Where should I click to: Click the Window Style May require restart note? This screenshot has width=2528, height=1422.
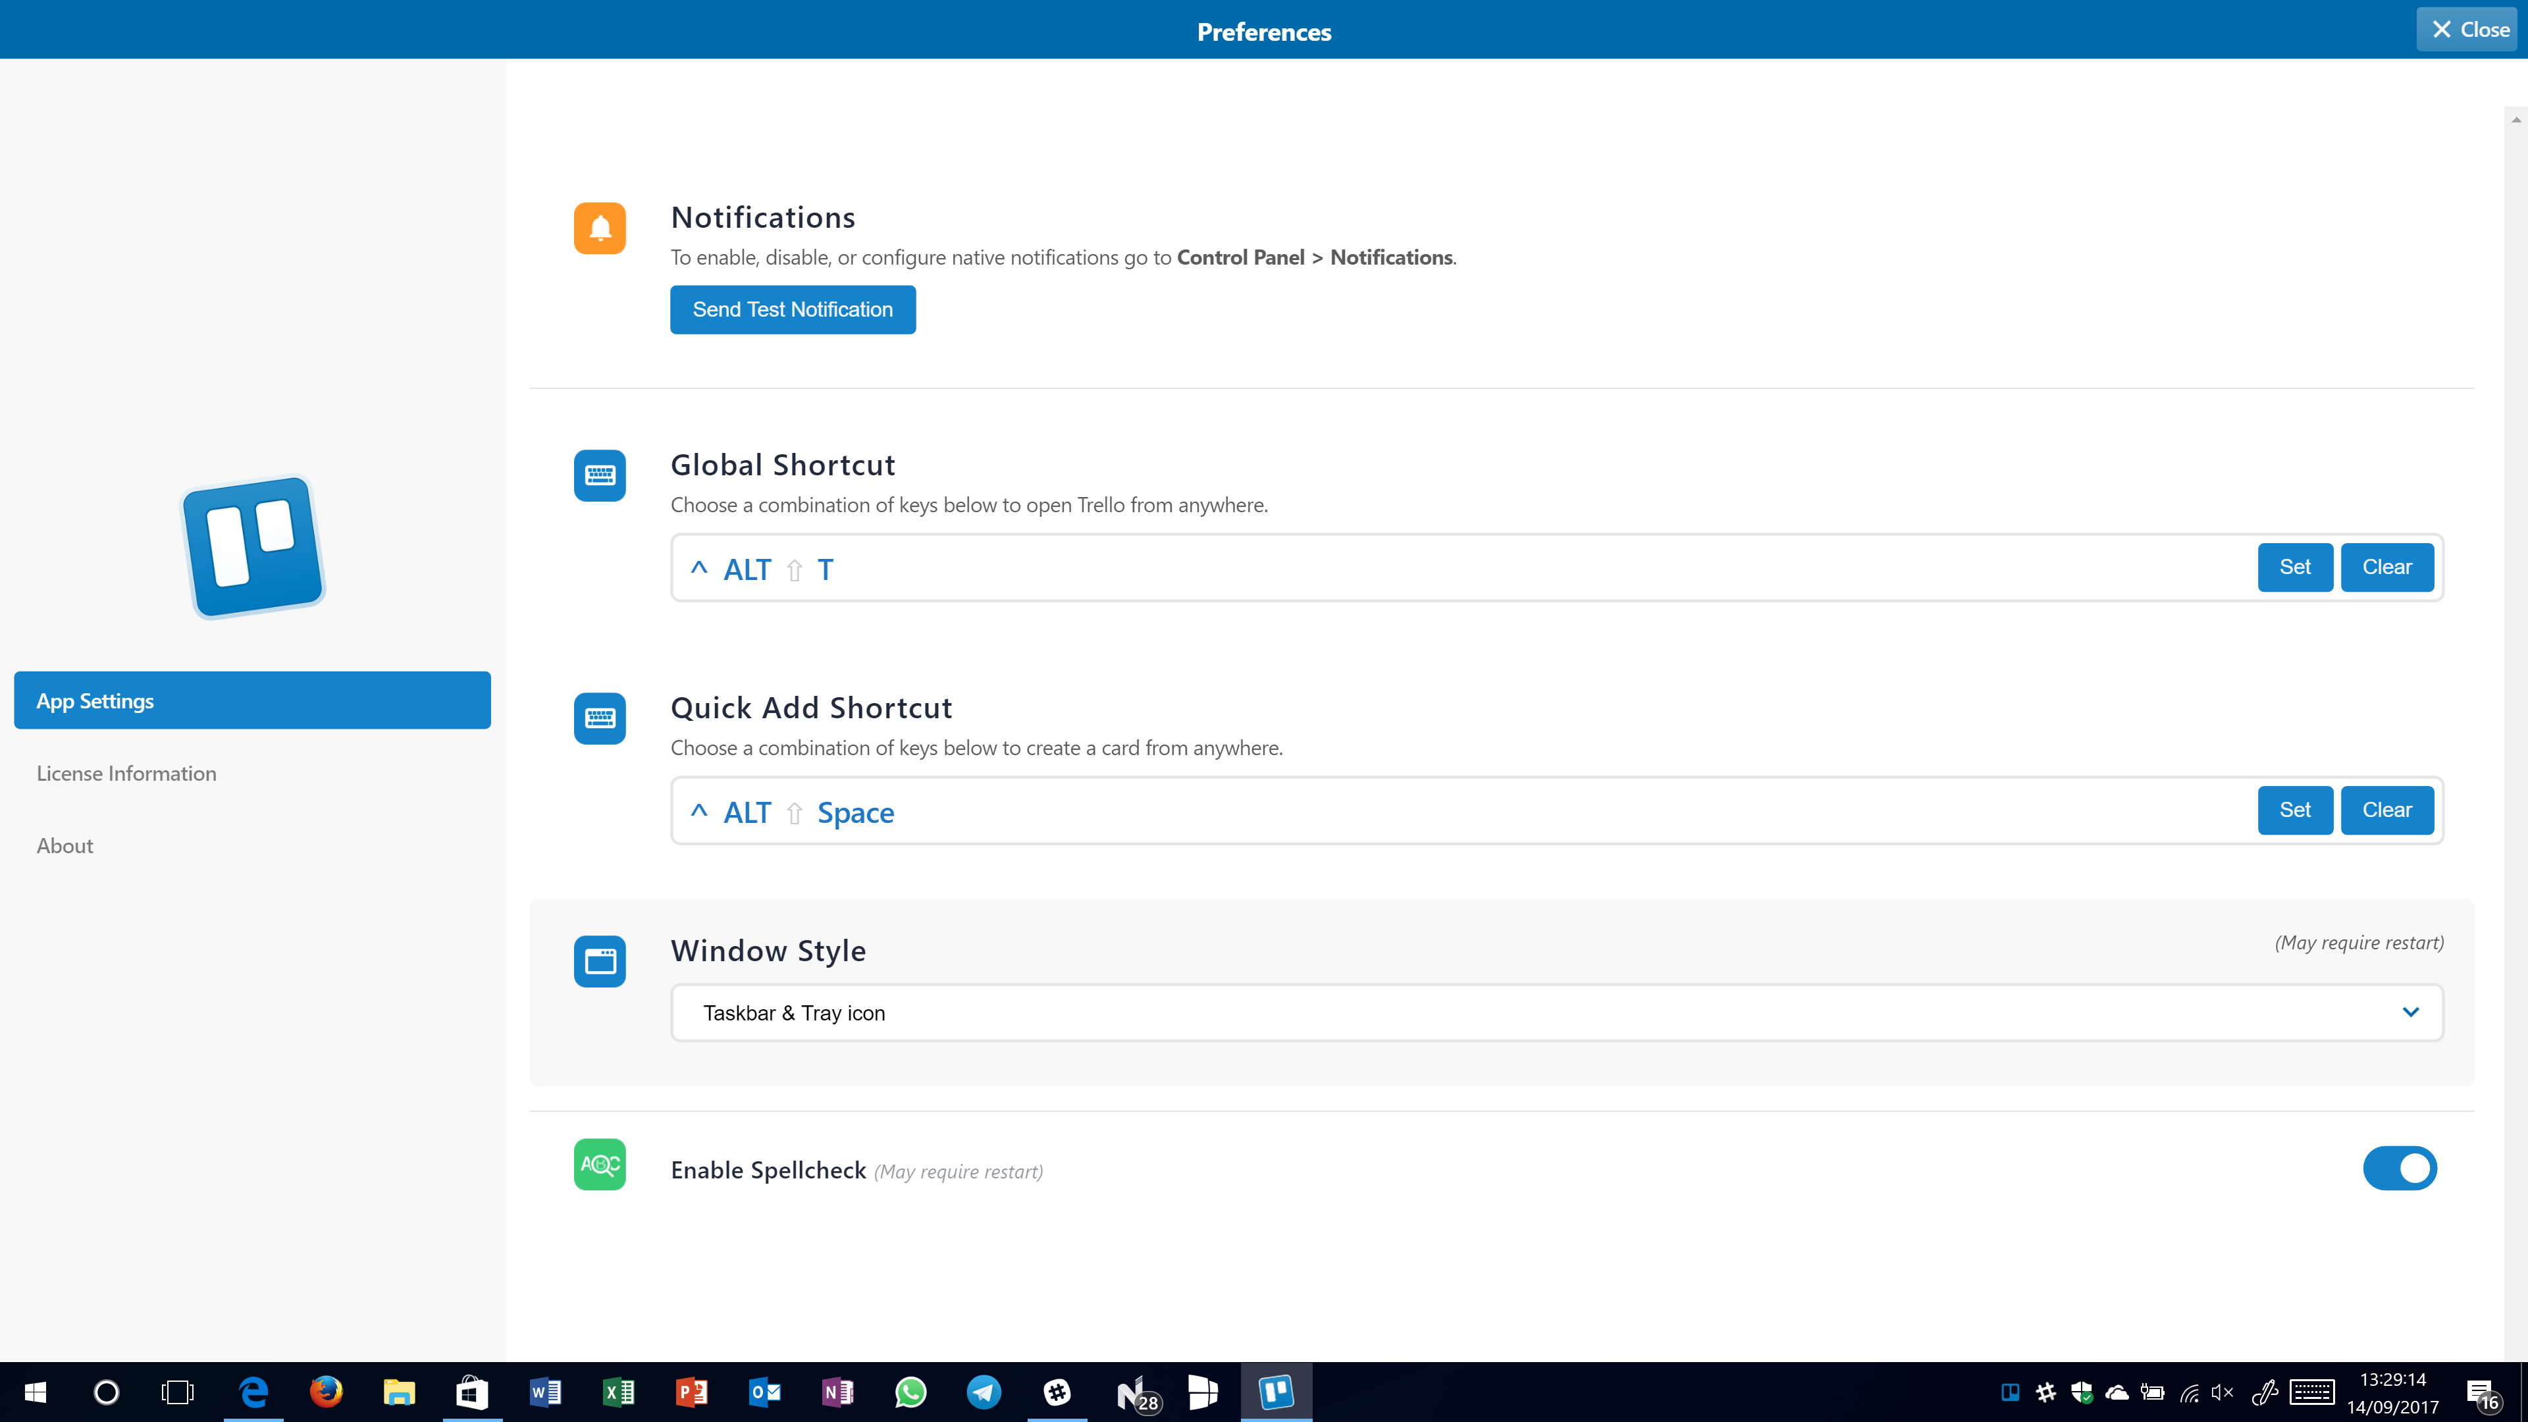click(2359, 942)
